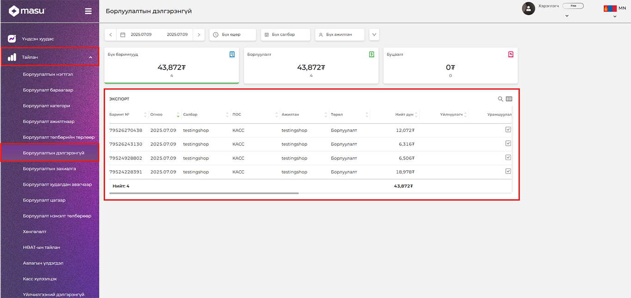Open Борлуулалт бараагаар report
The image size is (631, 298).
pyautogui.click(x=48, y=90)
